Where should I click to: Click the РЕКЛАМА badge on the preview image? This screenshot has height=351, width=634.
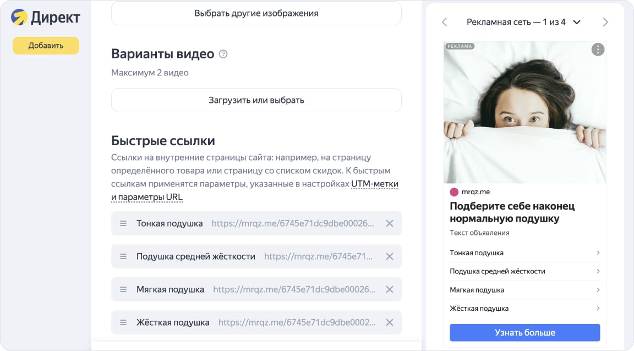pos(459,46)
